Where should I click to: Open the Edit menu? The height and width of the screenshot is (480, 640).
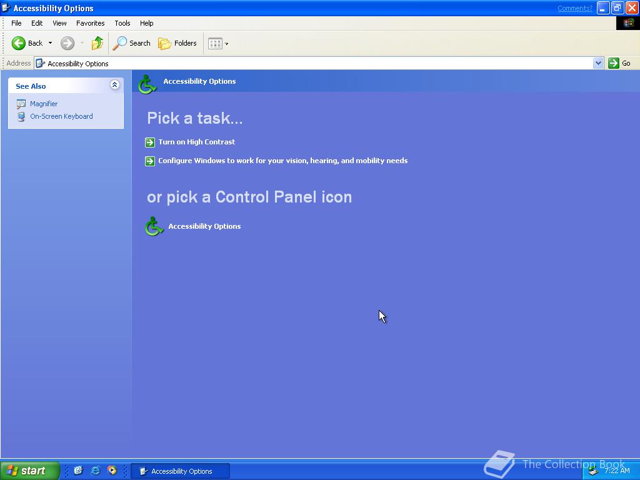pos(37,23)
